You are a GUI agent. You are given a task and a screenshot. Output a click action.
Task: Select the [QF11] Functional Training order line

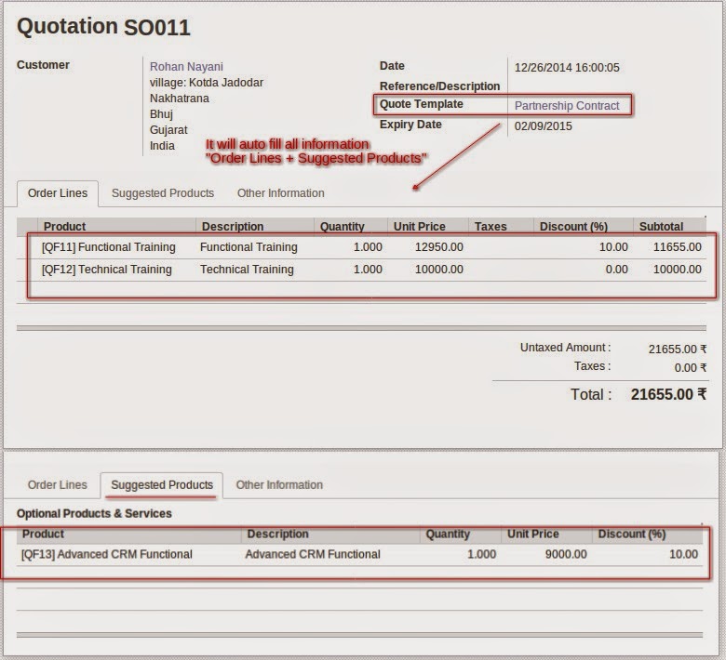point(361,247)
